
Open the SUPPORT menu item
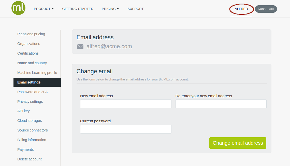pyautogui.click(x=135, y=9)
